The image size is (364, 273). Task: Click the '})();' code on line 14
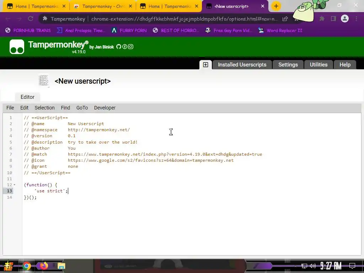tap(30, 197)
